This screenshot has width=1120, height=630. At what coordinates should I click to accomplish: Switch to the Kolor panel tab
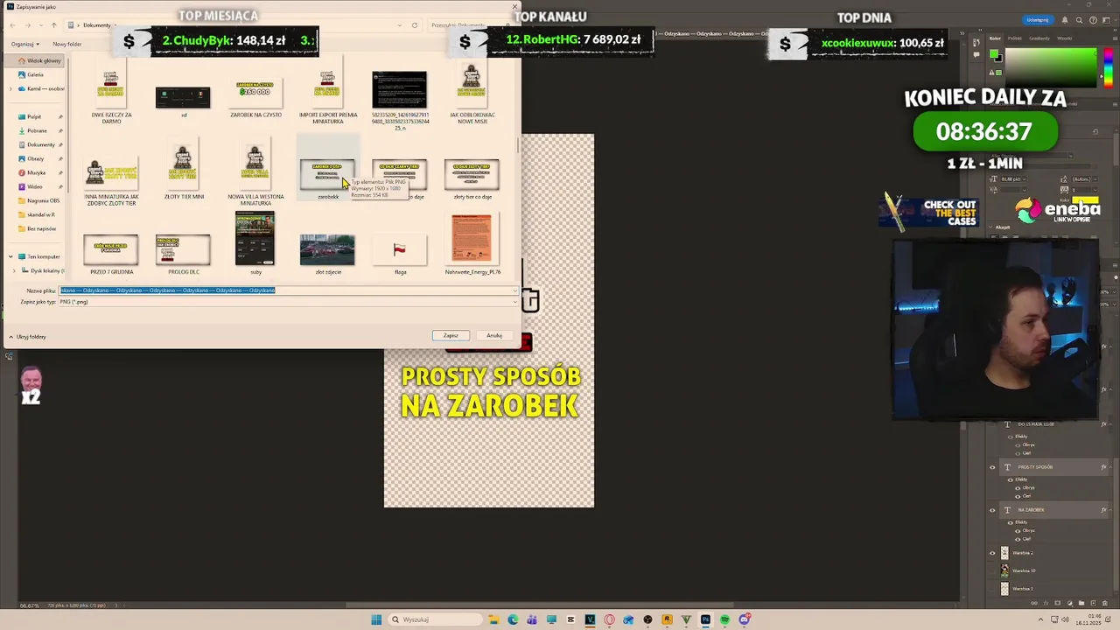[995, 38]
